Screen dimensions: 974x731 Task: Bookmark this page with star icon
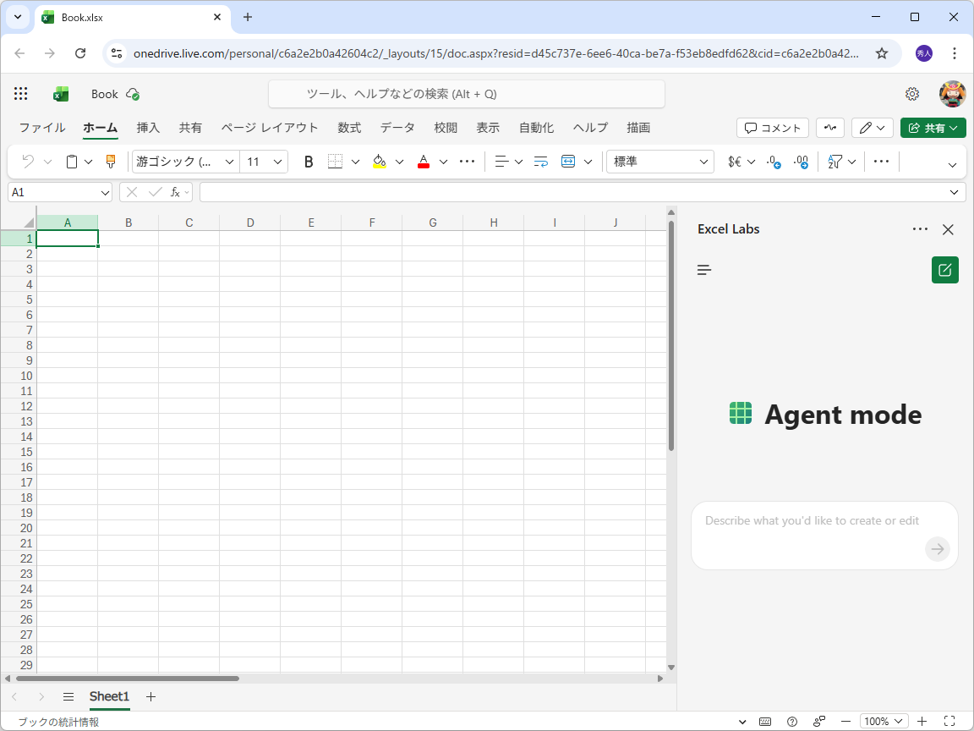[882, 53]
